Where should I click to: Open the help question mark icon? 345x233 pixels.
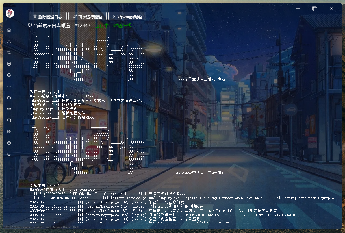pyautogui.click(x=9, y=86)
